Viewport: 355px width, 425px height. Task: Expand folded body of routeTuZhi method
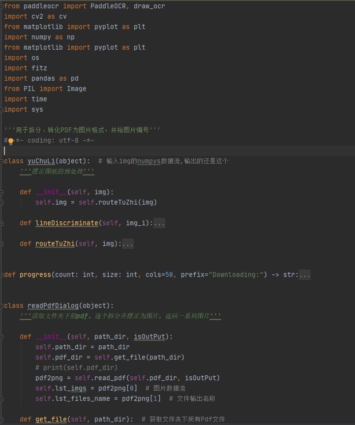pos(128,244)
